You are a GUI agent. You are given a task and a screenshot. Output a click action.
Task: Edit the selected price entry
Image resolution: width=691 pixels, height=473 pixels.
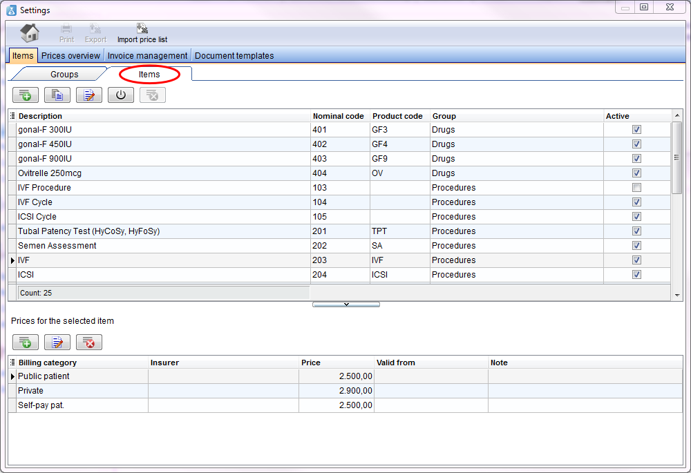tap(57, 342)
